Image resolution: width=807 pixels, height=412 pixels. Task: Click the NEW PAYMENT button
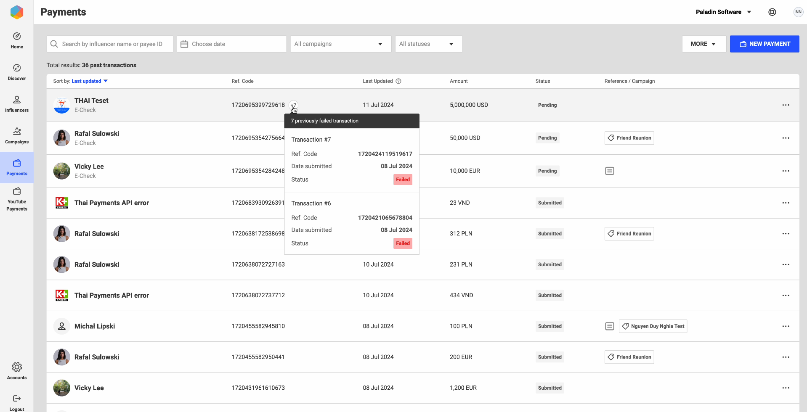pyautogui.click(x=764, y=44)
